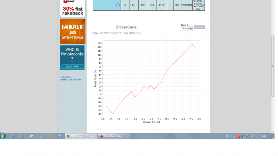Click the Remove graph button
The height and width of the screenshot is (156, 278).
199,27
